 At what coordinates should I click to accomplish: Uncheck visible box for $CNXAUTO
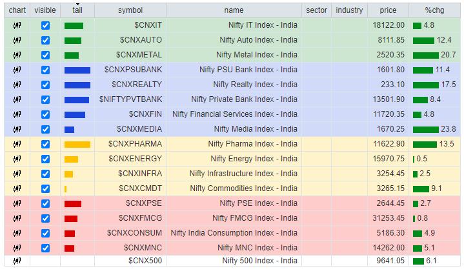click(x=45, y=40)
